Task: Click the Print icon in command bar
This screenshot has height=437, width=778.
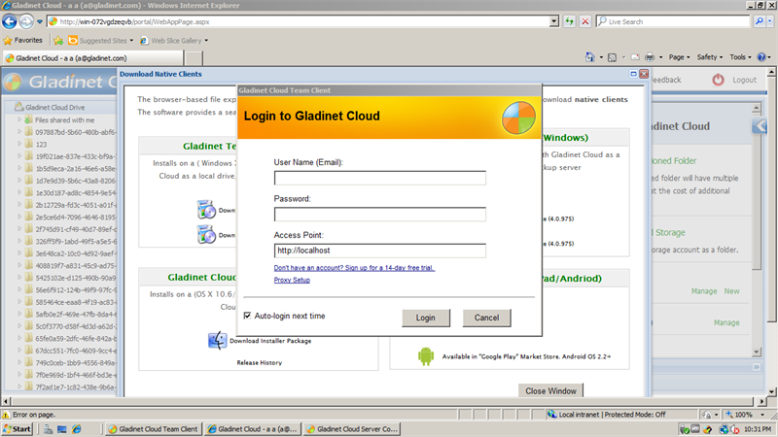Action: coord(650,57)
